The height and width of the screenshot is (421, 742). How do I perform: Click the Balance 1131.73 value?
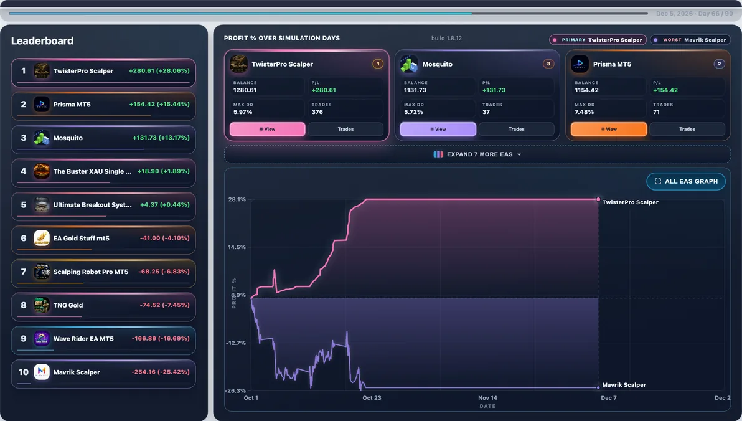[x=415, y=90]
